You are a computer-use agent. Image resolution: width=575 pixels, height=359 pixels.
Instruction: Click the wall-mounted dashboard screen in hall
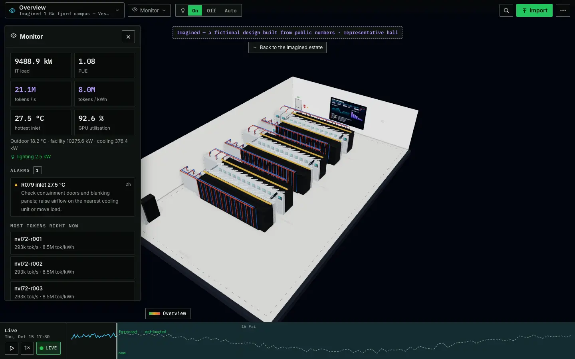pos(347,113)
